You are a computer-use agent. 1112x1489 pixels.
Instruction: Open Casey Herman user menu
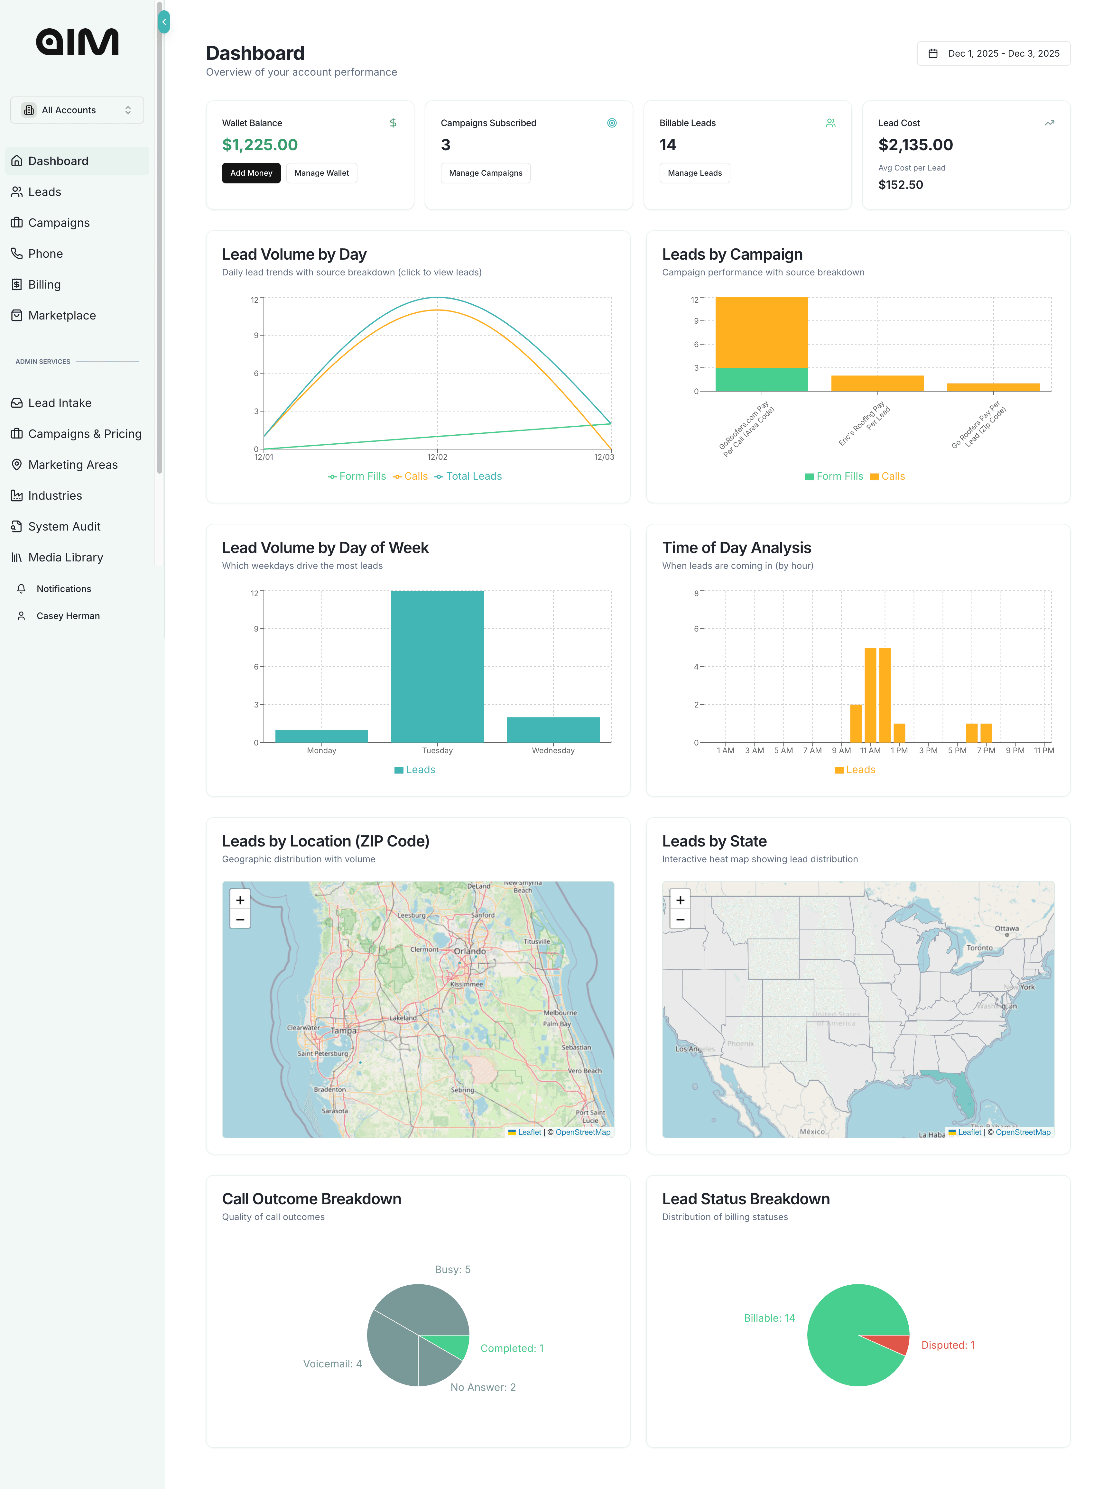[67, 616]
